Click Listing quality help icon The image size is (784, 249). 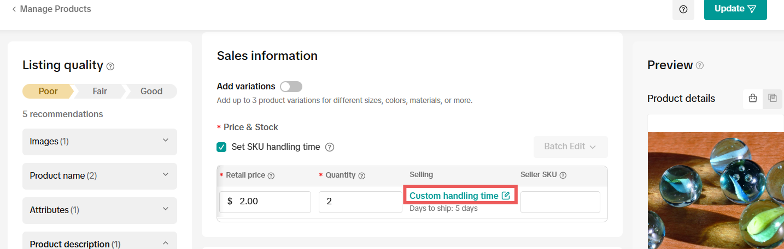coord(110,66)
